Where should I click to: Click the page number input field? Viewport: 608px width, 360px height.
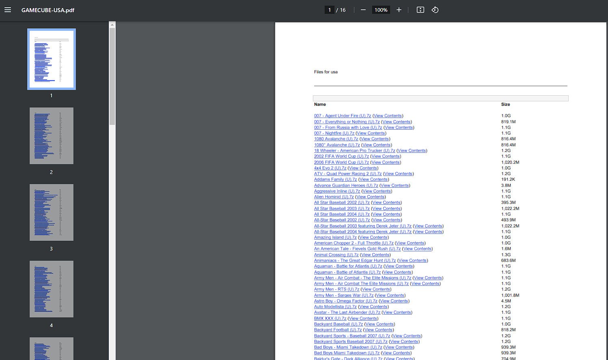coord(330,10)
